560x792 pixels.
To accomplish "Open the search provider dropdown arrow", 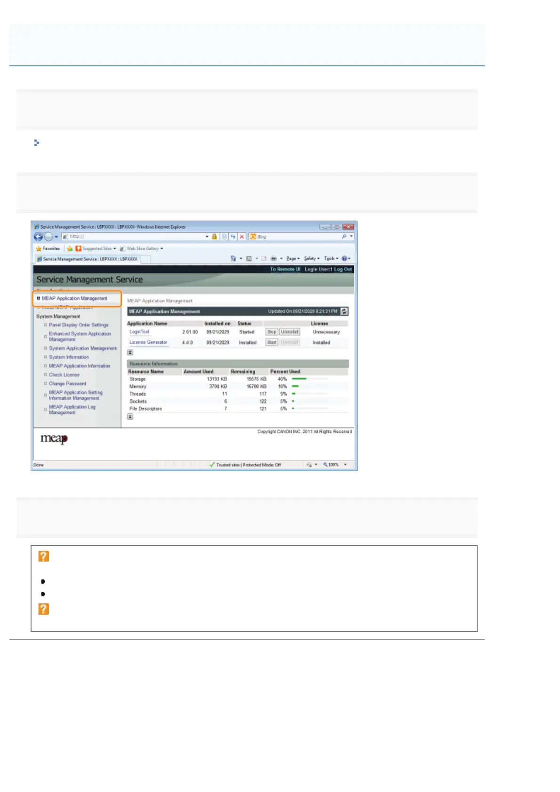I will coord(351,237).
